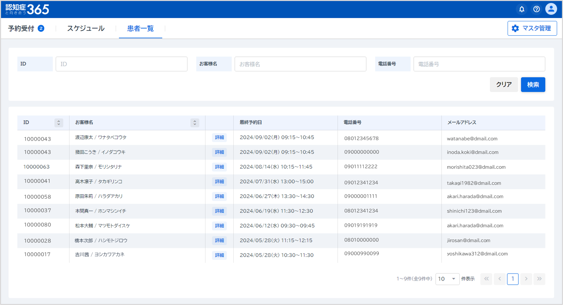Viewport: 563px width, 305px height.
Task: Sort the table by ID column
Action: tap(59, 123)
